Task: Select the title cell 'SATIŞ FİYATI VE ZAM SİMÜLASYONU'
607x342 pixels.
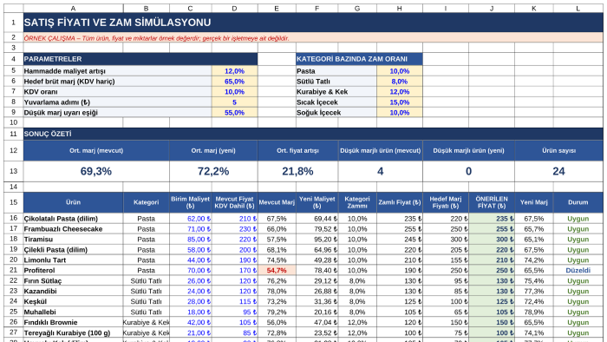Action: [x=313, y=23]
